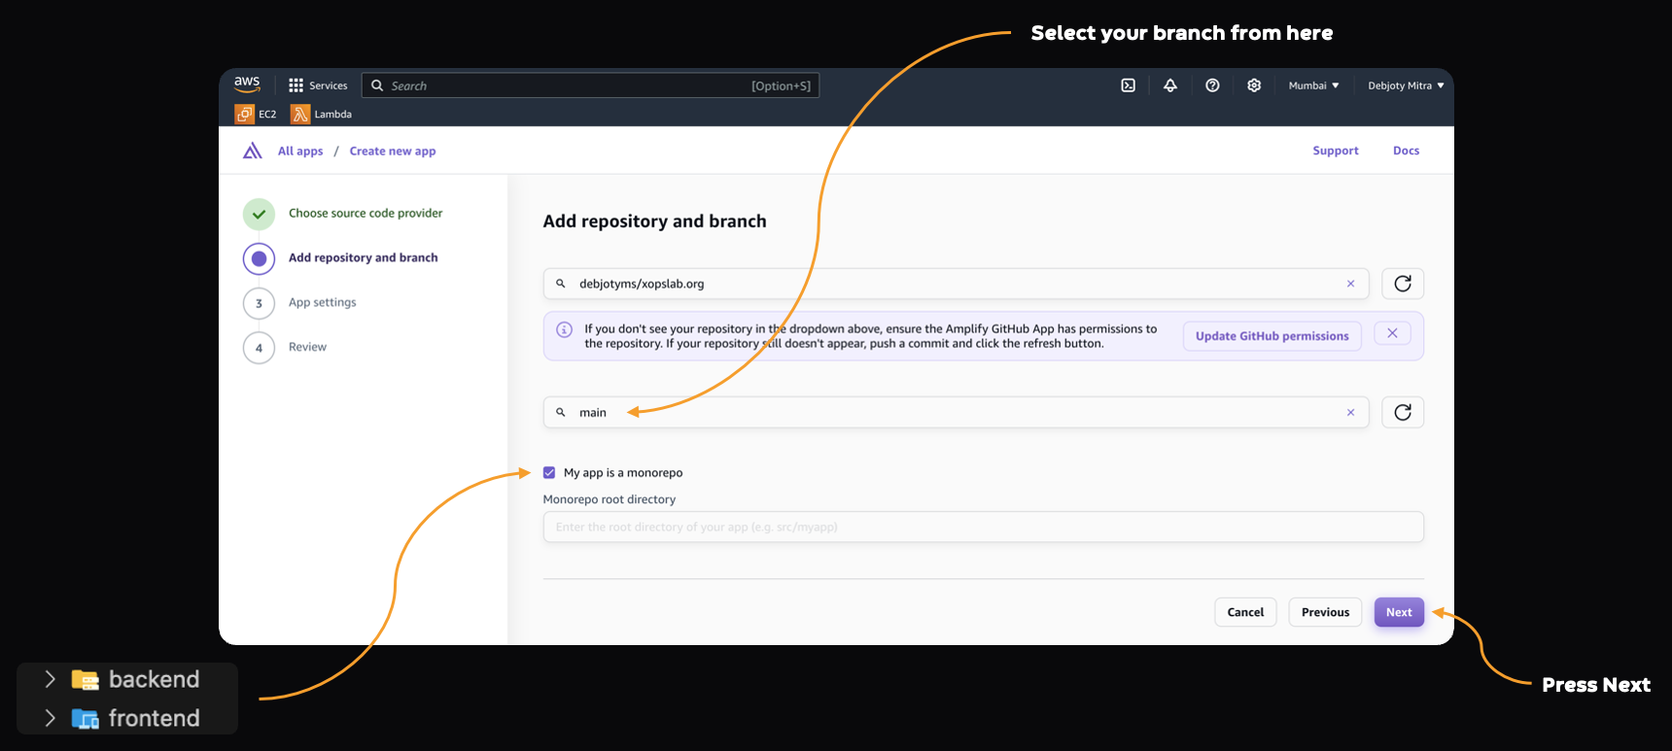Click the info icon in the banner

[564, 329]
